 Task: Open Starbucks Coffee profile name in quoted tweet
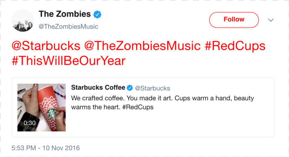coord(98,87)
